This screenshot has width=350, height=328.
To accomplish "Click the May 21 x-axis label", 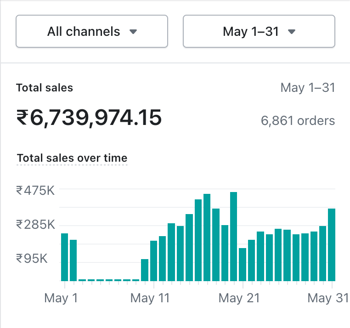I will tap(239, 298).
